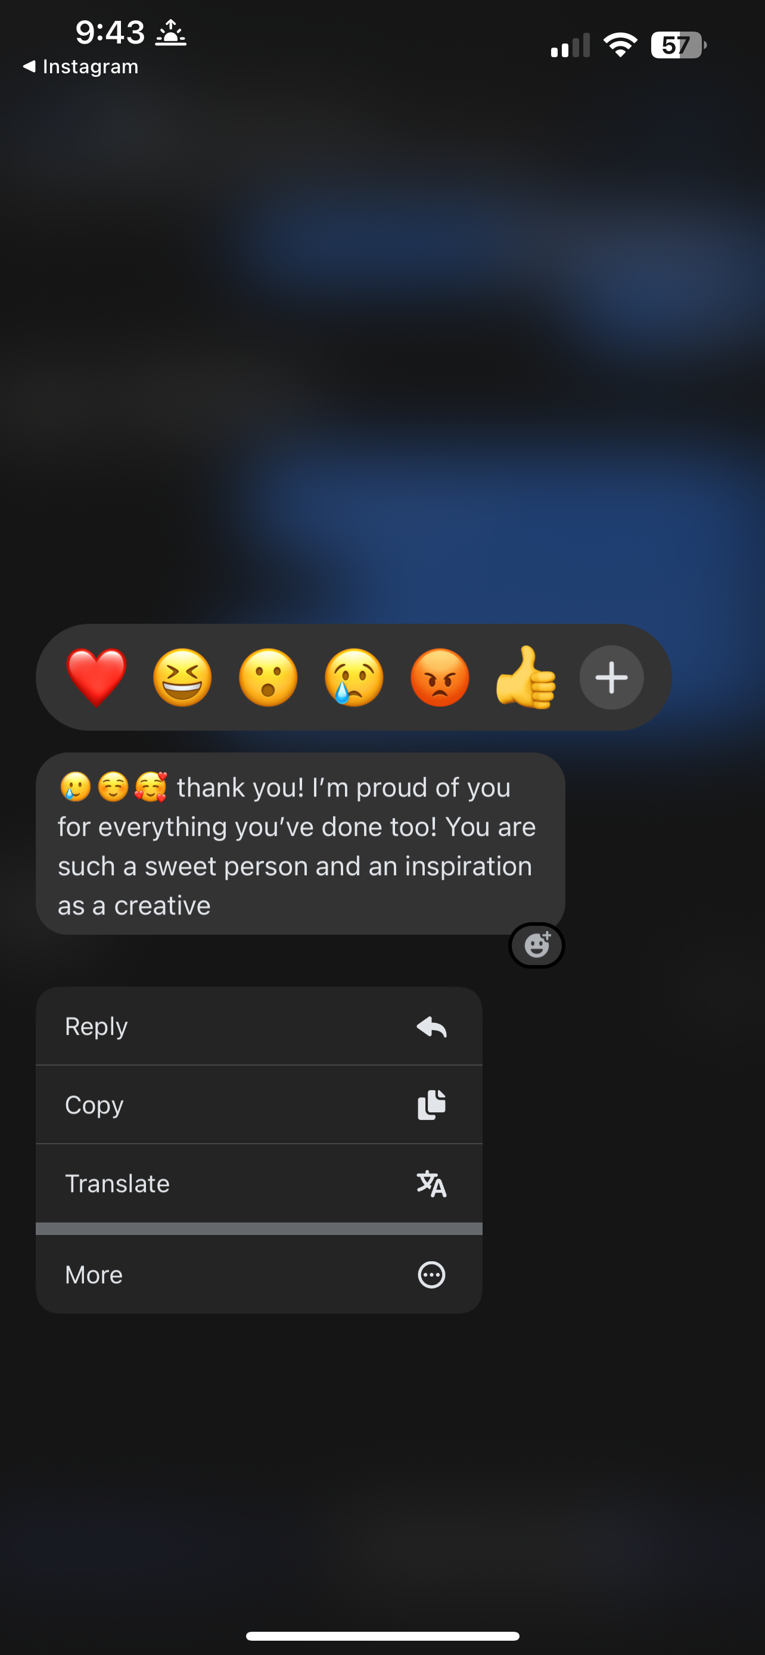React with the surprised face emoji
The image size is (765, 1655).
point(268,677)
